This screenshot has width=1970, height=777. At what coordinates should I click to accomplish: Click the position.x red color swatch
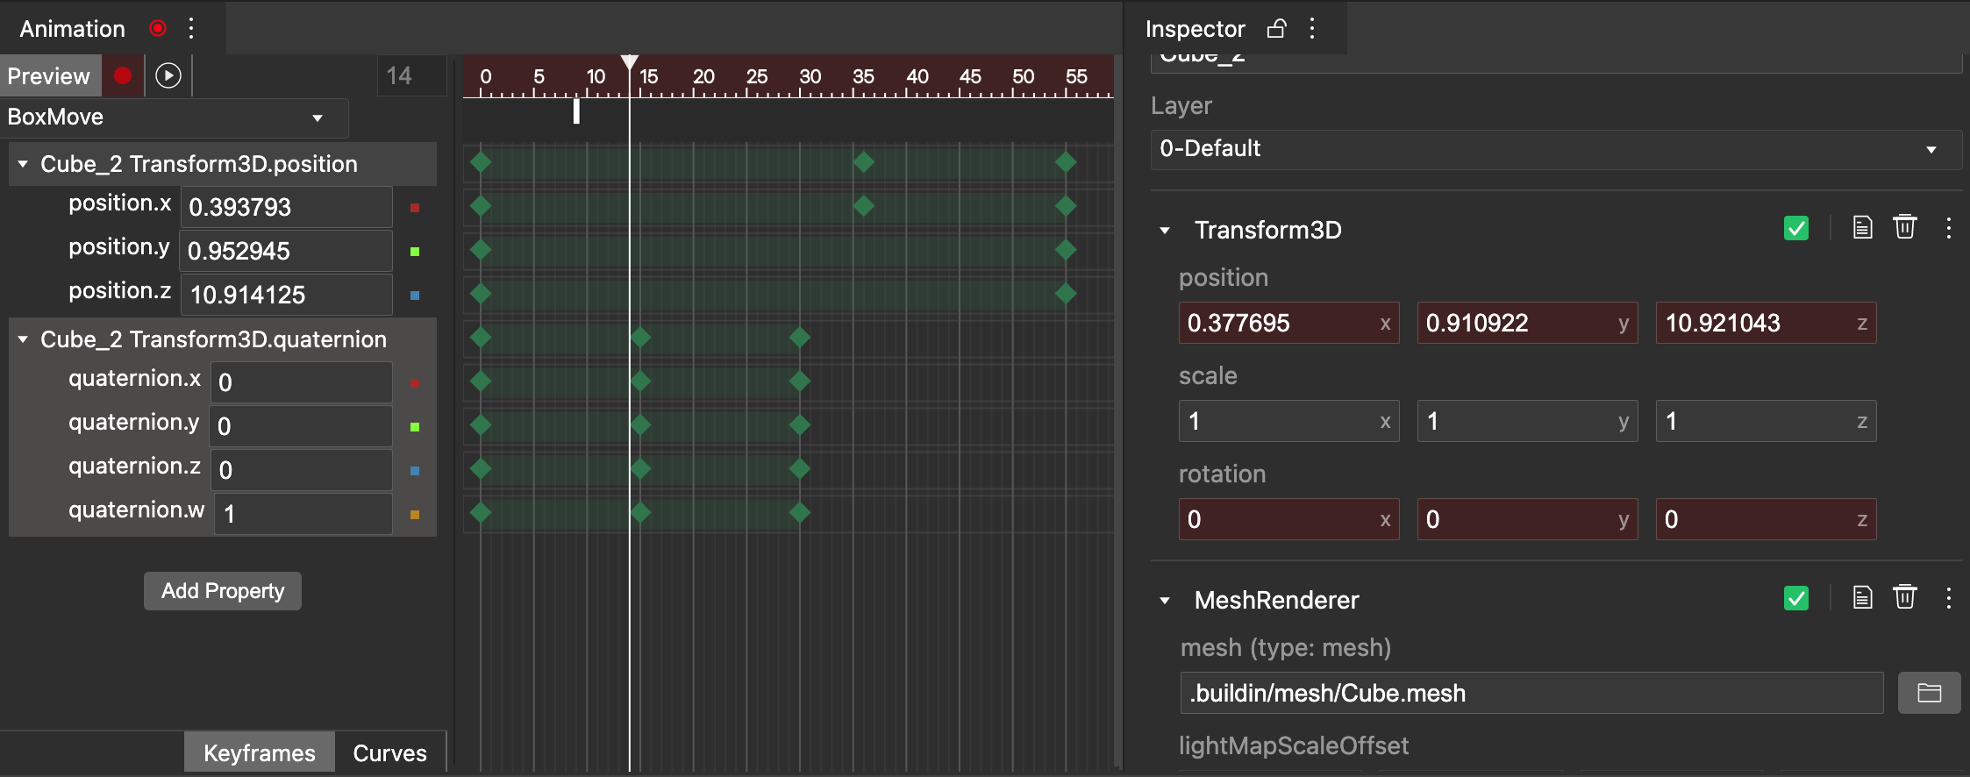[x=415, y=208]
